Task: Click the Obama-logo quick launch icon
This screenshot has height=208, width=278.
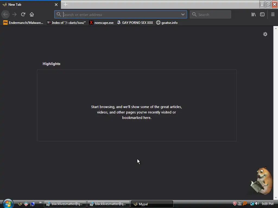Action: (x=26, y=204)
